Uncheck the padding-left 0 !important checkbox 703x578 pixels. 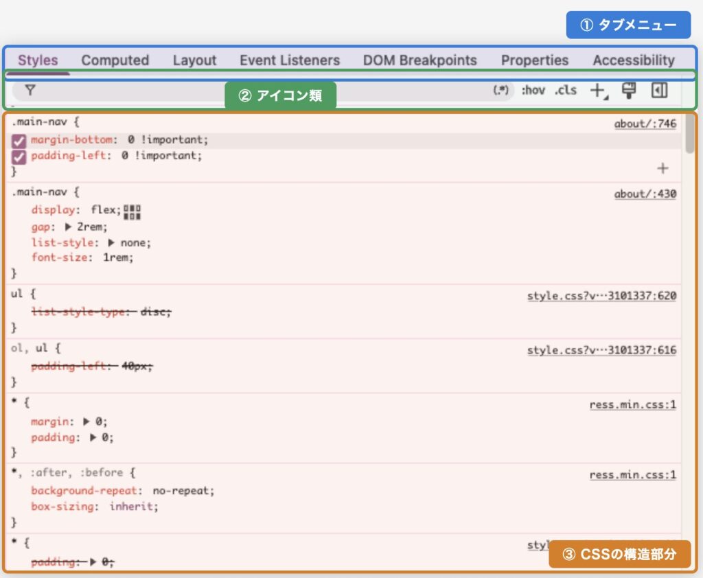tap(19, 157)
